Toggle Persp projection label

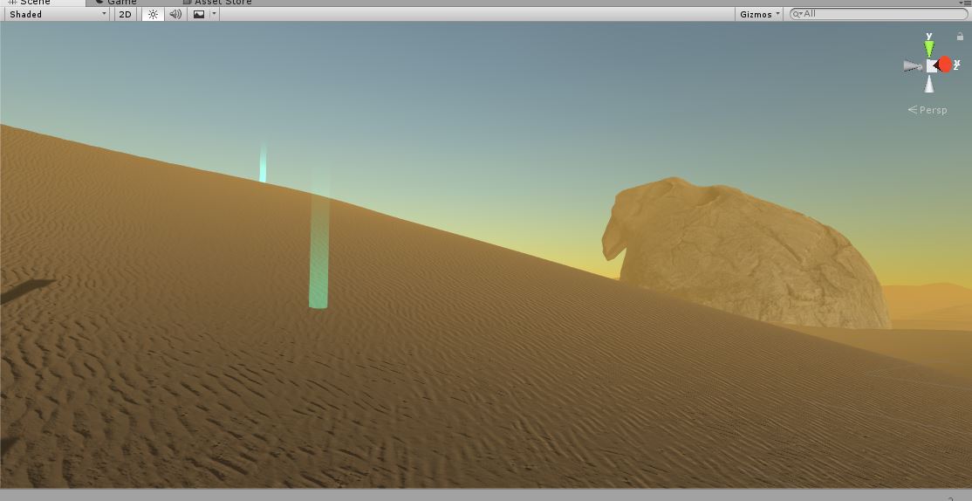928,110
